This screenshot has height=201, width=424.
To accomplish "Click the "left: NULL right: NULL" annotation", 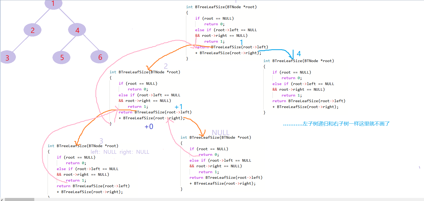I will tap(120, 152).
